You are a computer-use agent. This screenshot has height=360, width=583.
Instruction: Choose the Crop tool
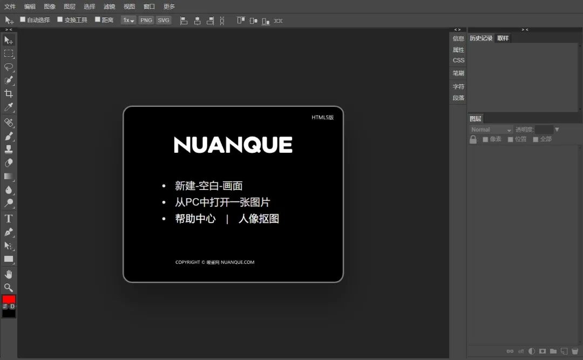9,93
